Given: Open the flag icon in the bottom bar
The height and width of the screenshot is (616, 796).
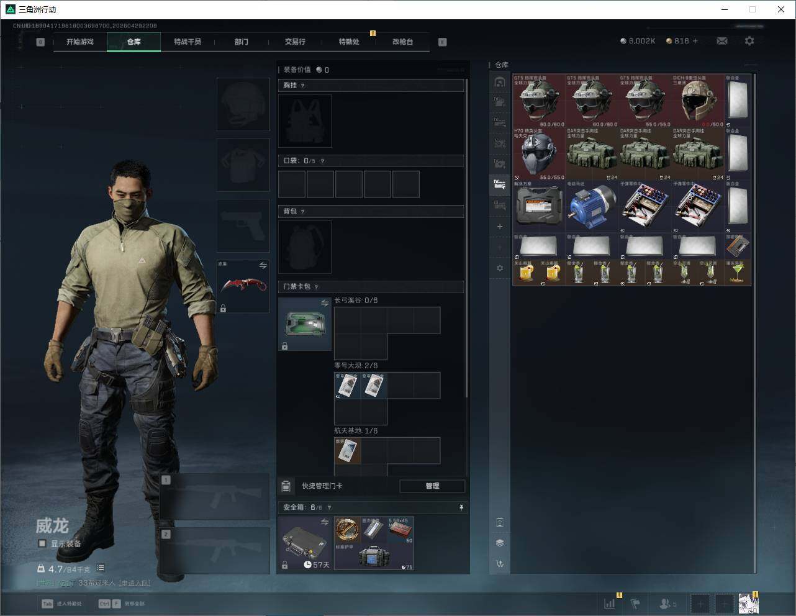Looking at the screenshot, I should coord(635,603).
